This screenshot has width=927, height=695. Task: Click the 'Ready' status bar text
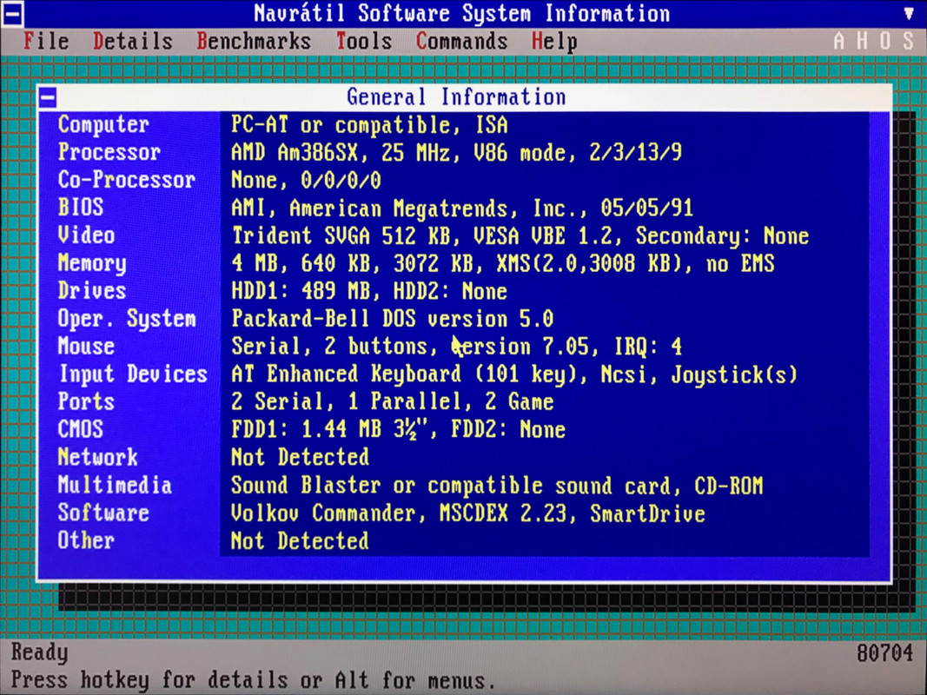tap(40, 653)
